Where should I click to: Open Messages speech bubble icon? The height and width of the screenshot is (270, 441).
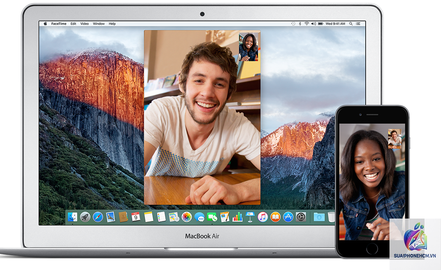[199, 217]
